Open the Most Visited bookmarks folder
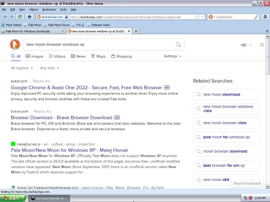 (x=11, y=25)
